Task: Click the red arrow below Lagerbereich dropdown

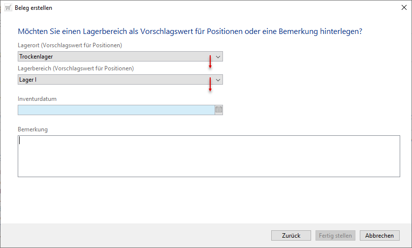Action: point(210,84)
